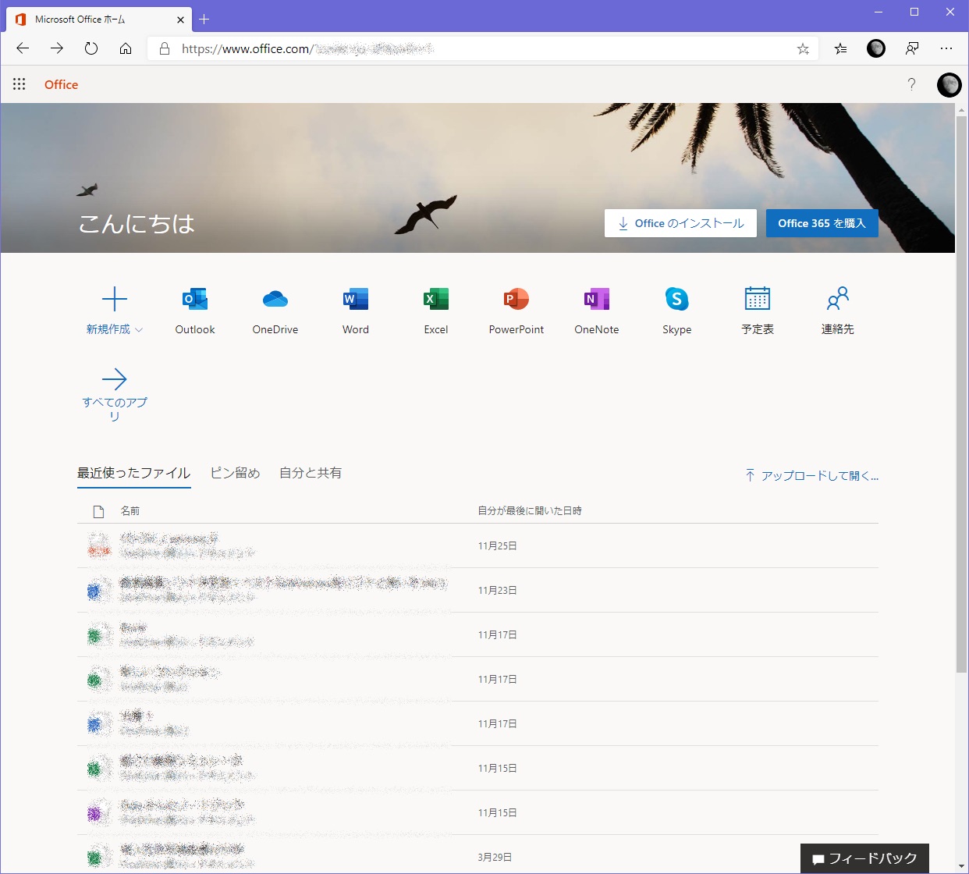The width and height of the screenshot is (969, 874).
Task: Refresh the current page
Action: click(x=91, y=48)
